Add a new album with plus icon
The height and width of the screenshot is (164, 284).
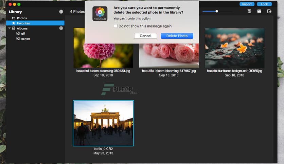click(x=61, y=28)
